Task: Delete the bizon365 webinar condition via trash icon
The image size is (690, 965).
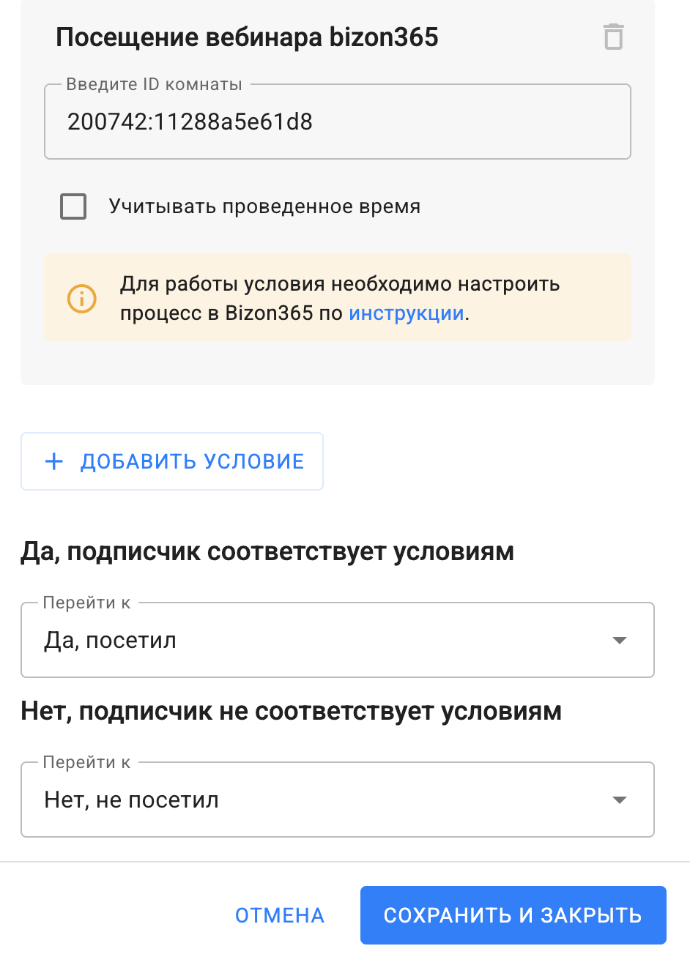Action: click(613, 37)
